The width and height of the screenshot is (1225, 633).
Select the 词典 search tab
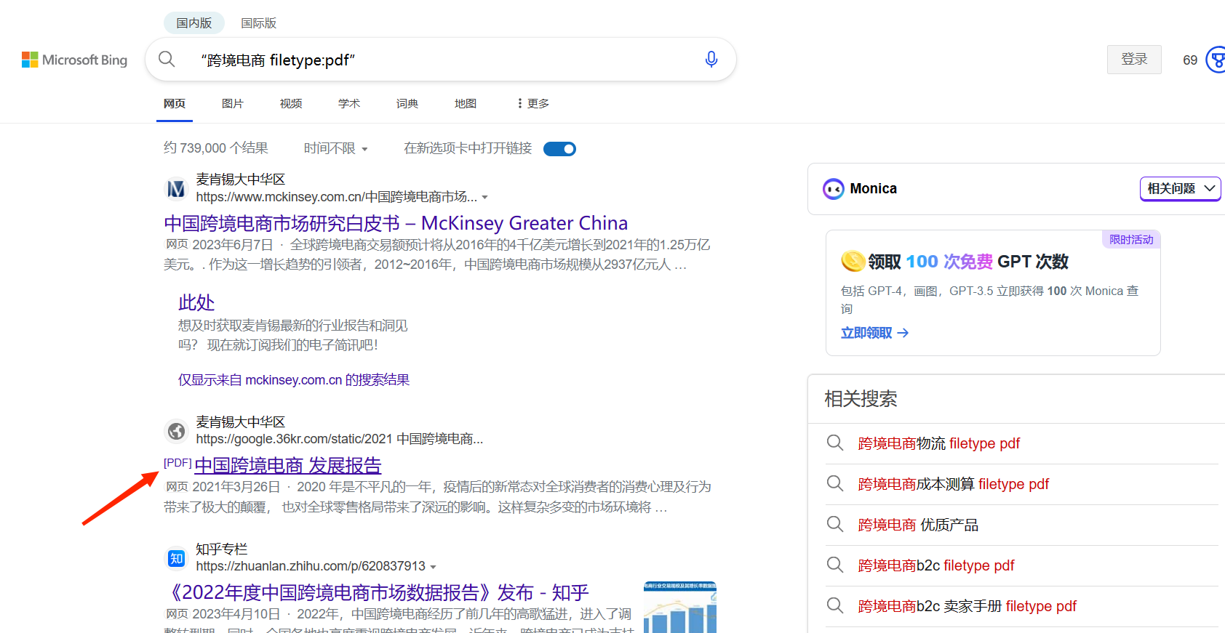click(x=407, y=104)
